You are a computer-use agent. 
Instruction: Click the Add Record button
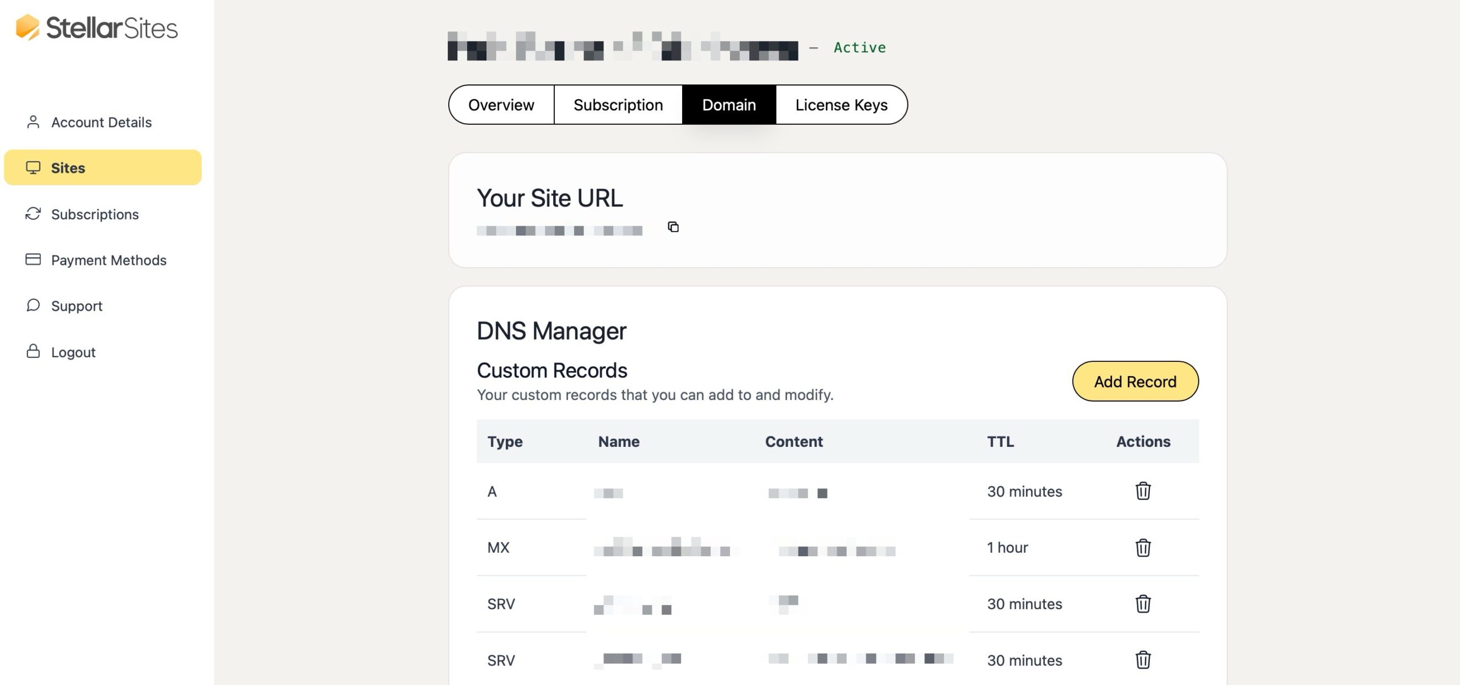click(x=1134, y=381)
